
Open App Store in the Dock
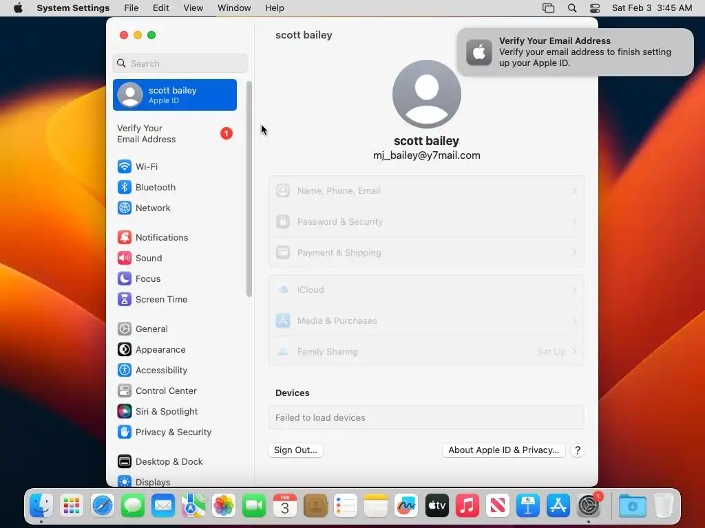coord(558,505)
